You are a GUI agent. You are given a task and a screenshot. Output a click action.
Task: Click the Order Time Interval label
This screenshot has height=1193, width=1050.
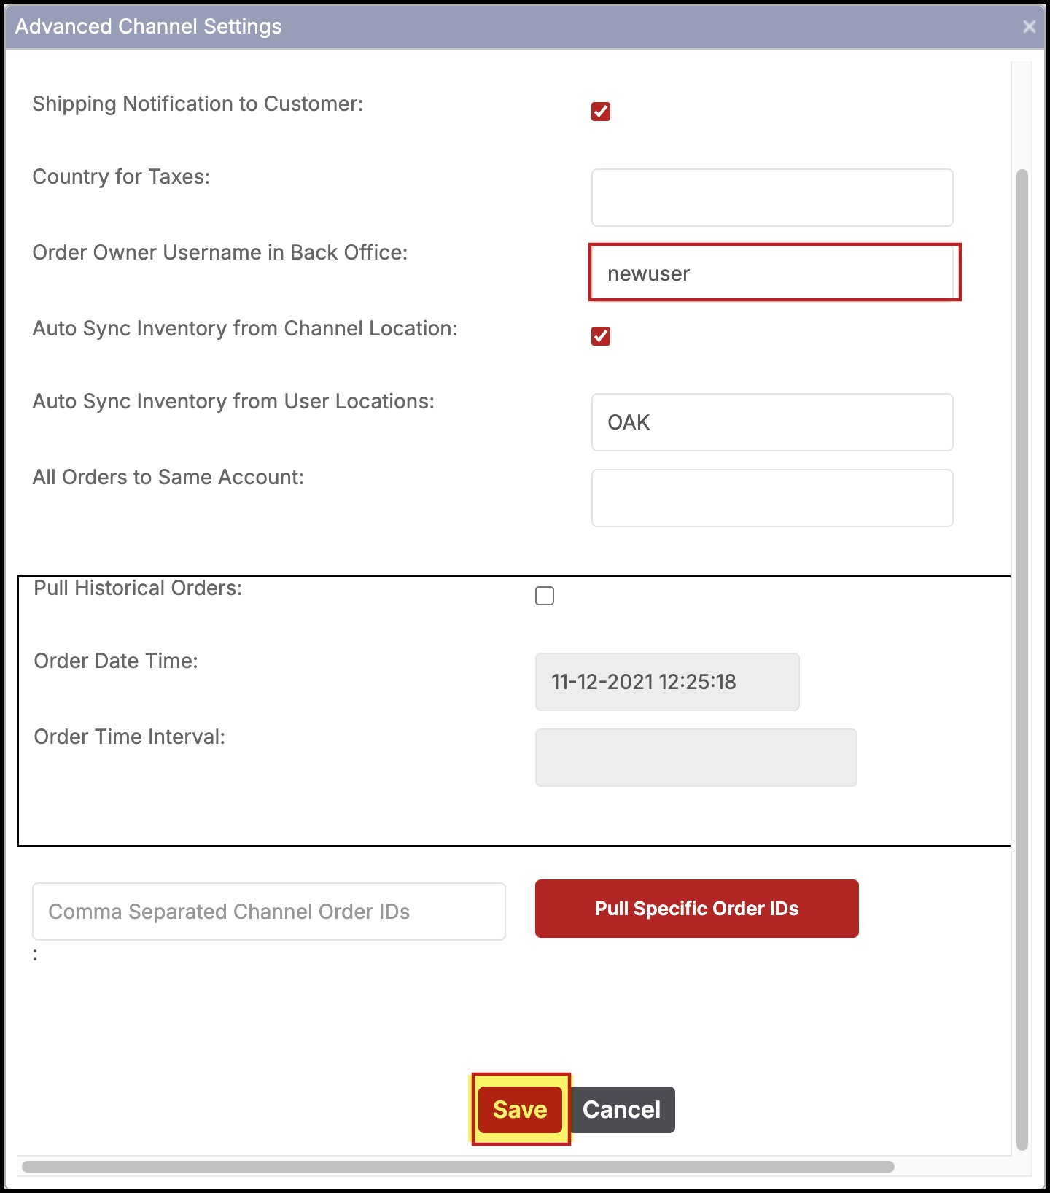tap(130, 737)
